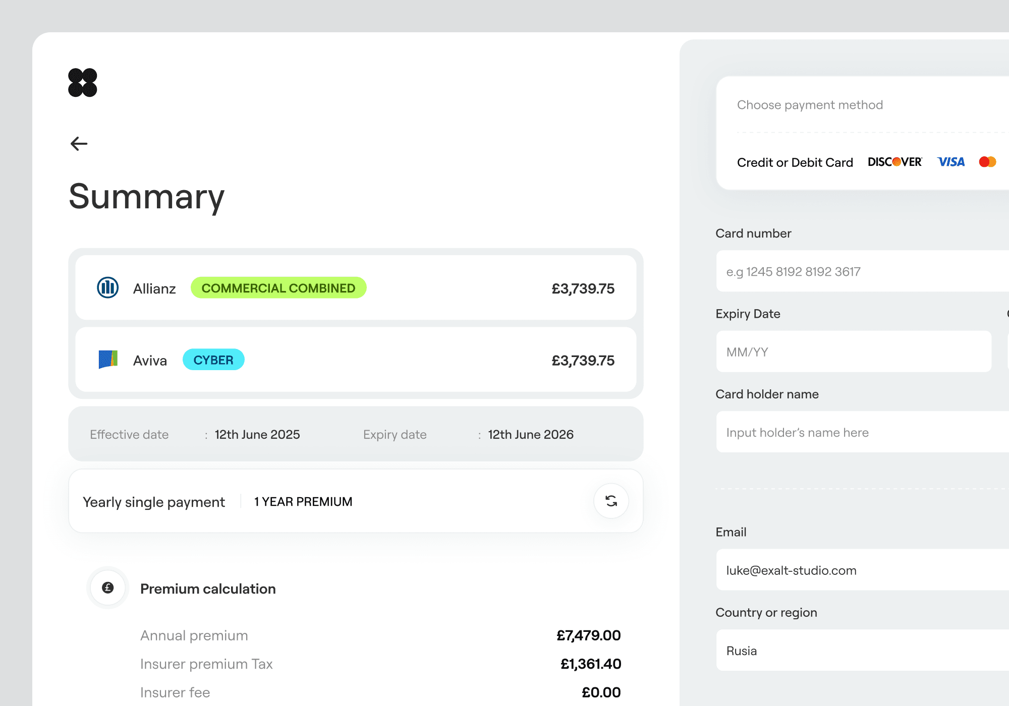The height and width of the screenshot is (706, 1009).
Task: Click the Insurer premium Tax label
Action: coord(206,664)
